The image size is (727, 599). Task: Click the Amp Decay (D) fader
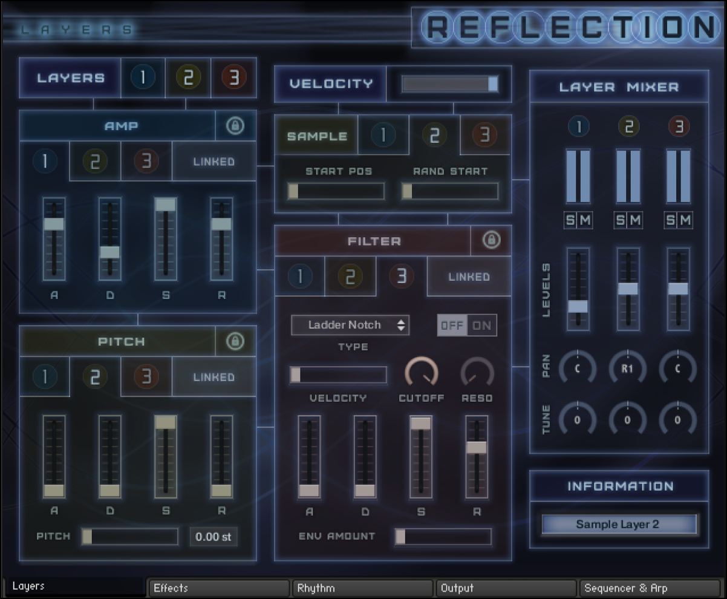point(109,238)
